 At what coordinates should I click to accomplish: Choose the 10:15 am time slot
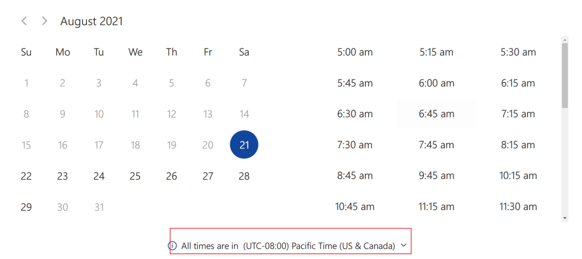coord(518,175)
